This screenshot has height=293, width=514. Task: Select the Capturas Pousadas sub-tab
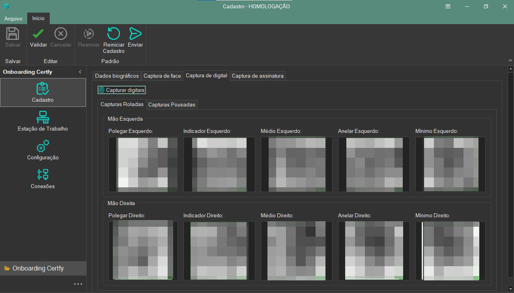pos(172,105)
